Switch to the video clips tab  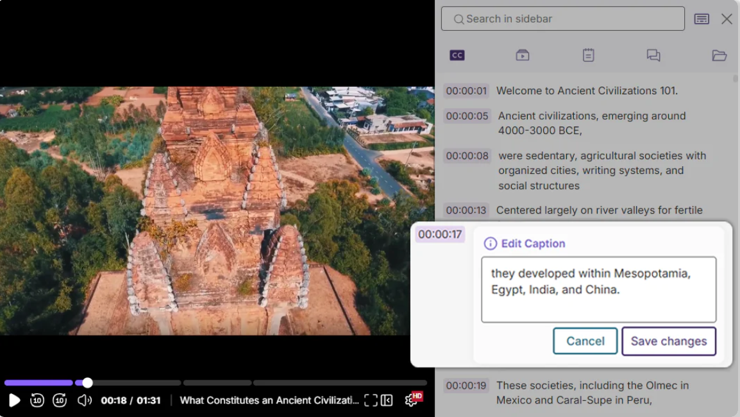[523, 55]
